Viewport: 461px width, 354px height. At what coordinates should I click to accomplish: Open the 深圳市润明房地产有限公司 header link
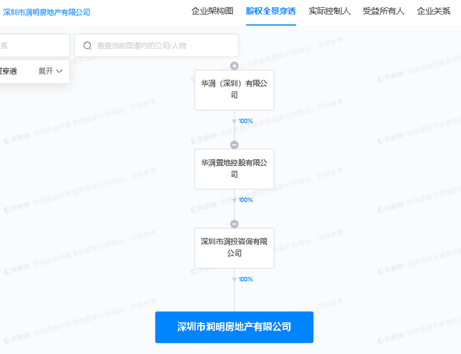47,13
